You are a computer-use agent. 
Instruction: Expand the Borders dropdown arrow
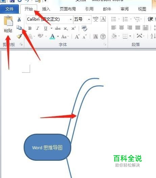130,36
